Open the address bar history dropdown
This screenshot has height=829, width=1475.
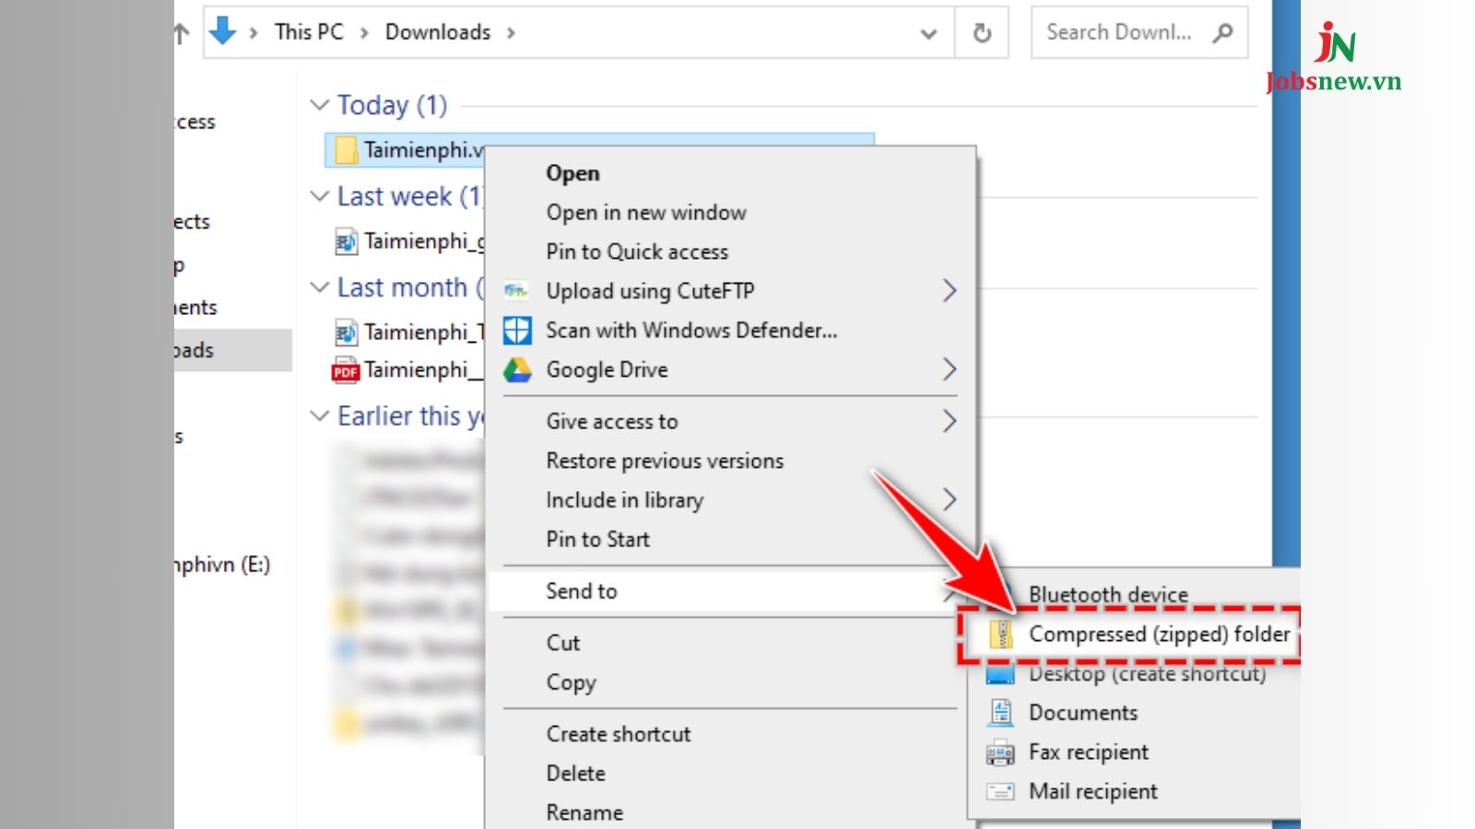(x=928, y=34)
